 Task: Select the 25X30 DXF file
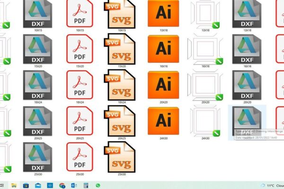[x=37, y=155]
